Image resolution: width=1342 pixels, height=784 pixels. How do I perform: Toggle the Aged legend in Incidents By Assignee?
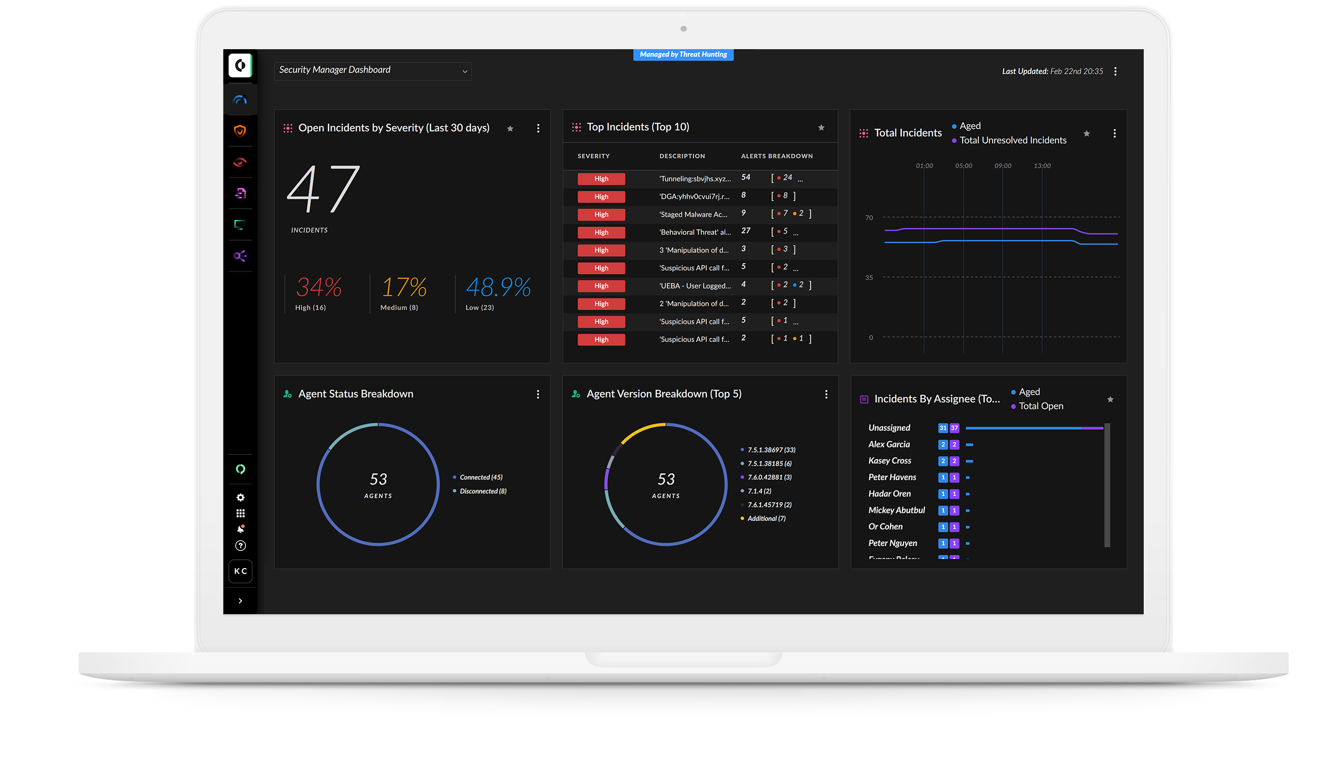[1025, 392]
